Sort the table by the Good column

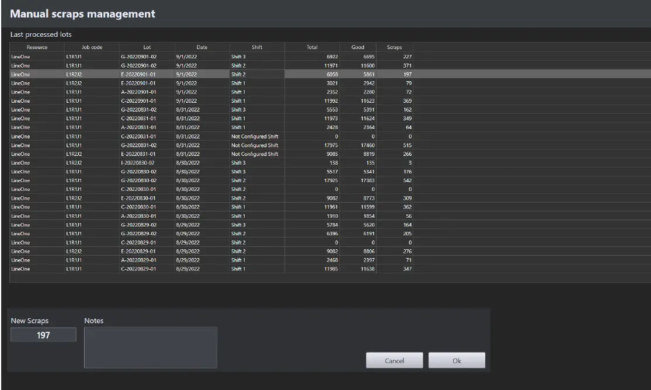tap(357, 47)
